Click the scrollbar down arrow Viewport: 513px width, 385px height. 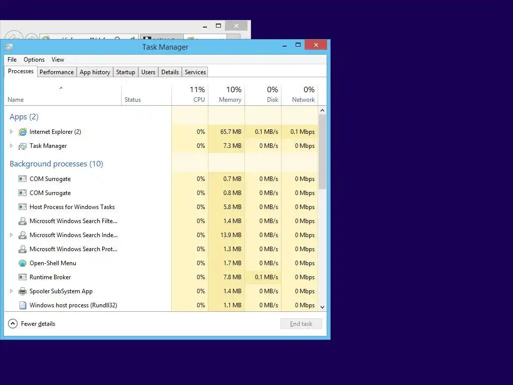click(x=322, y=307)
